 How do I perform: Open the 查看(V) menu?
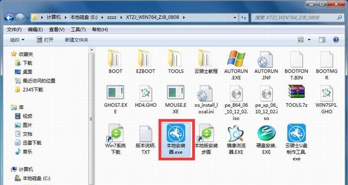click(57, 30)
